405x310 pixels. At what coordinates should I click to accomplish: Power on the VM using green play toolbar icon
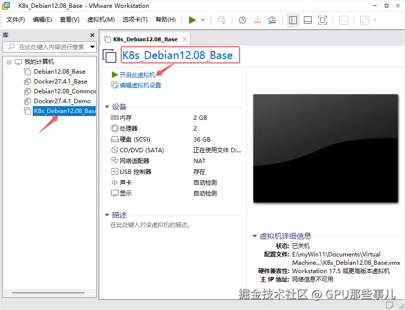pyautogui.click(x=192, y=20)
